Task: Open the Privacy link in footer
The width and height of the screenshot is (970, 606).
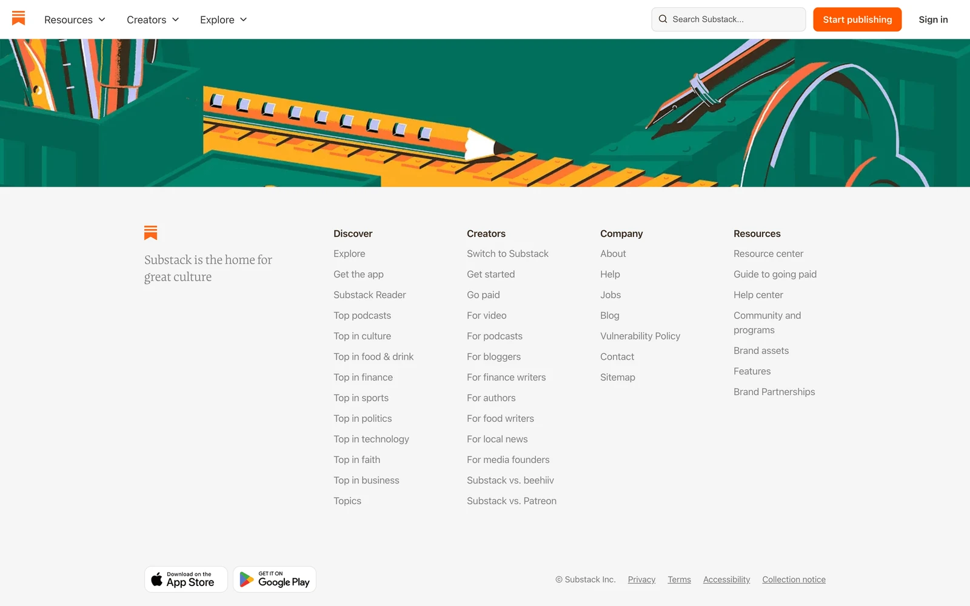Action: [x=641, y=580]
